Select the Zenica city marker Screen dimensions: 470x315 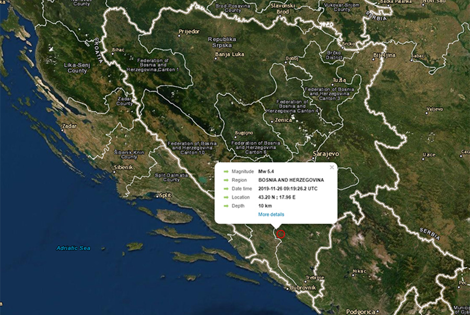coord(272,122)
